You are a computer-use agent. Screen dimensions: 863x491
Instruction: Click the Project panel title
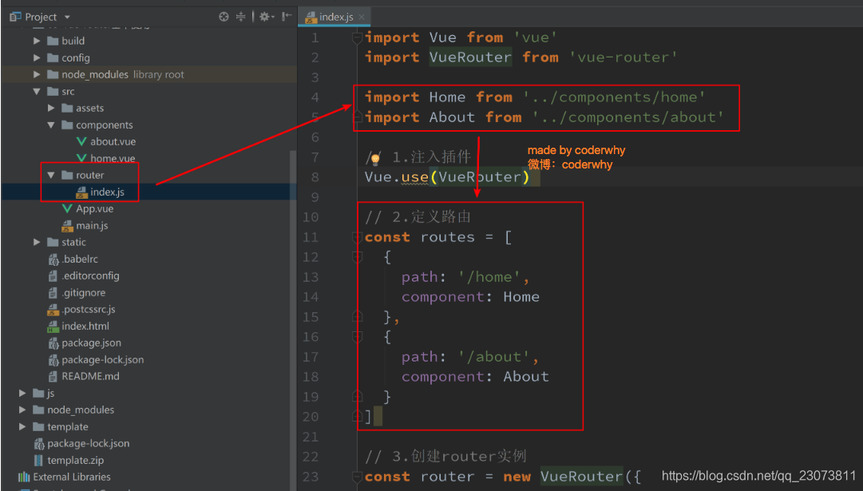pos(41,17)
